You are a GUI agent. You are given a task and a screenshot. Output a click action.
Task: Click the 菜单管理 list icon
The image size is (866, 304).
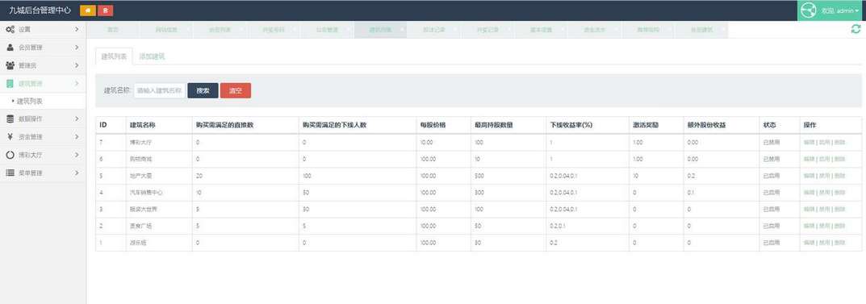[10, 173]
